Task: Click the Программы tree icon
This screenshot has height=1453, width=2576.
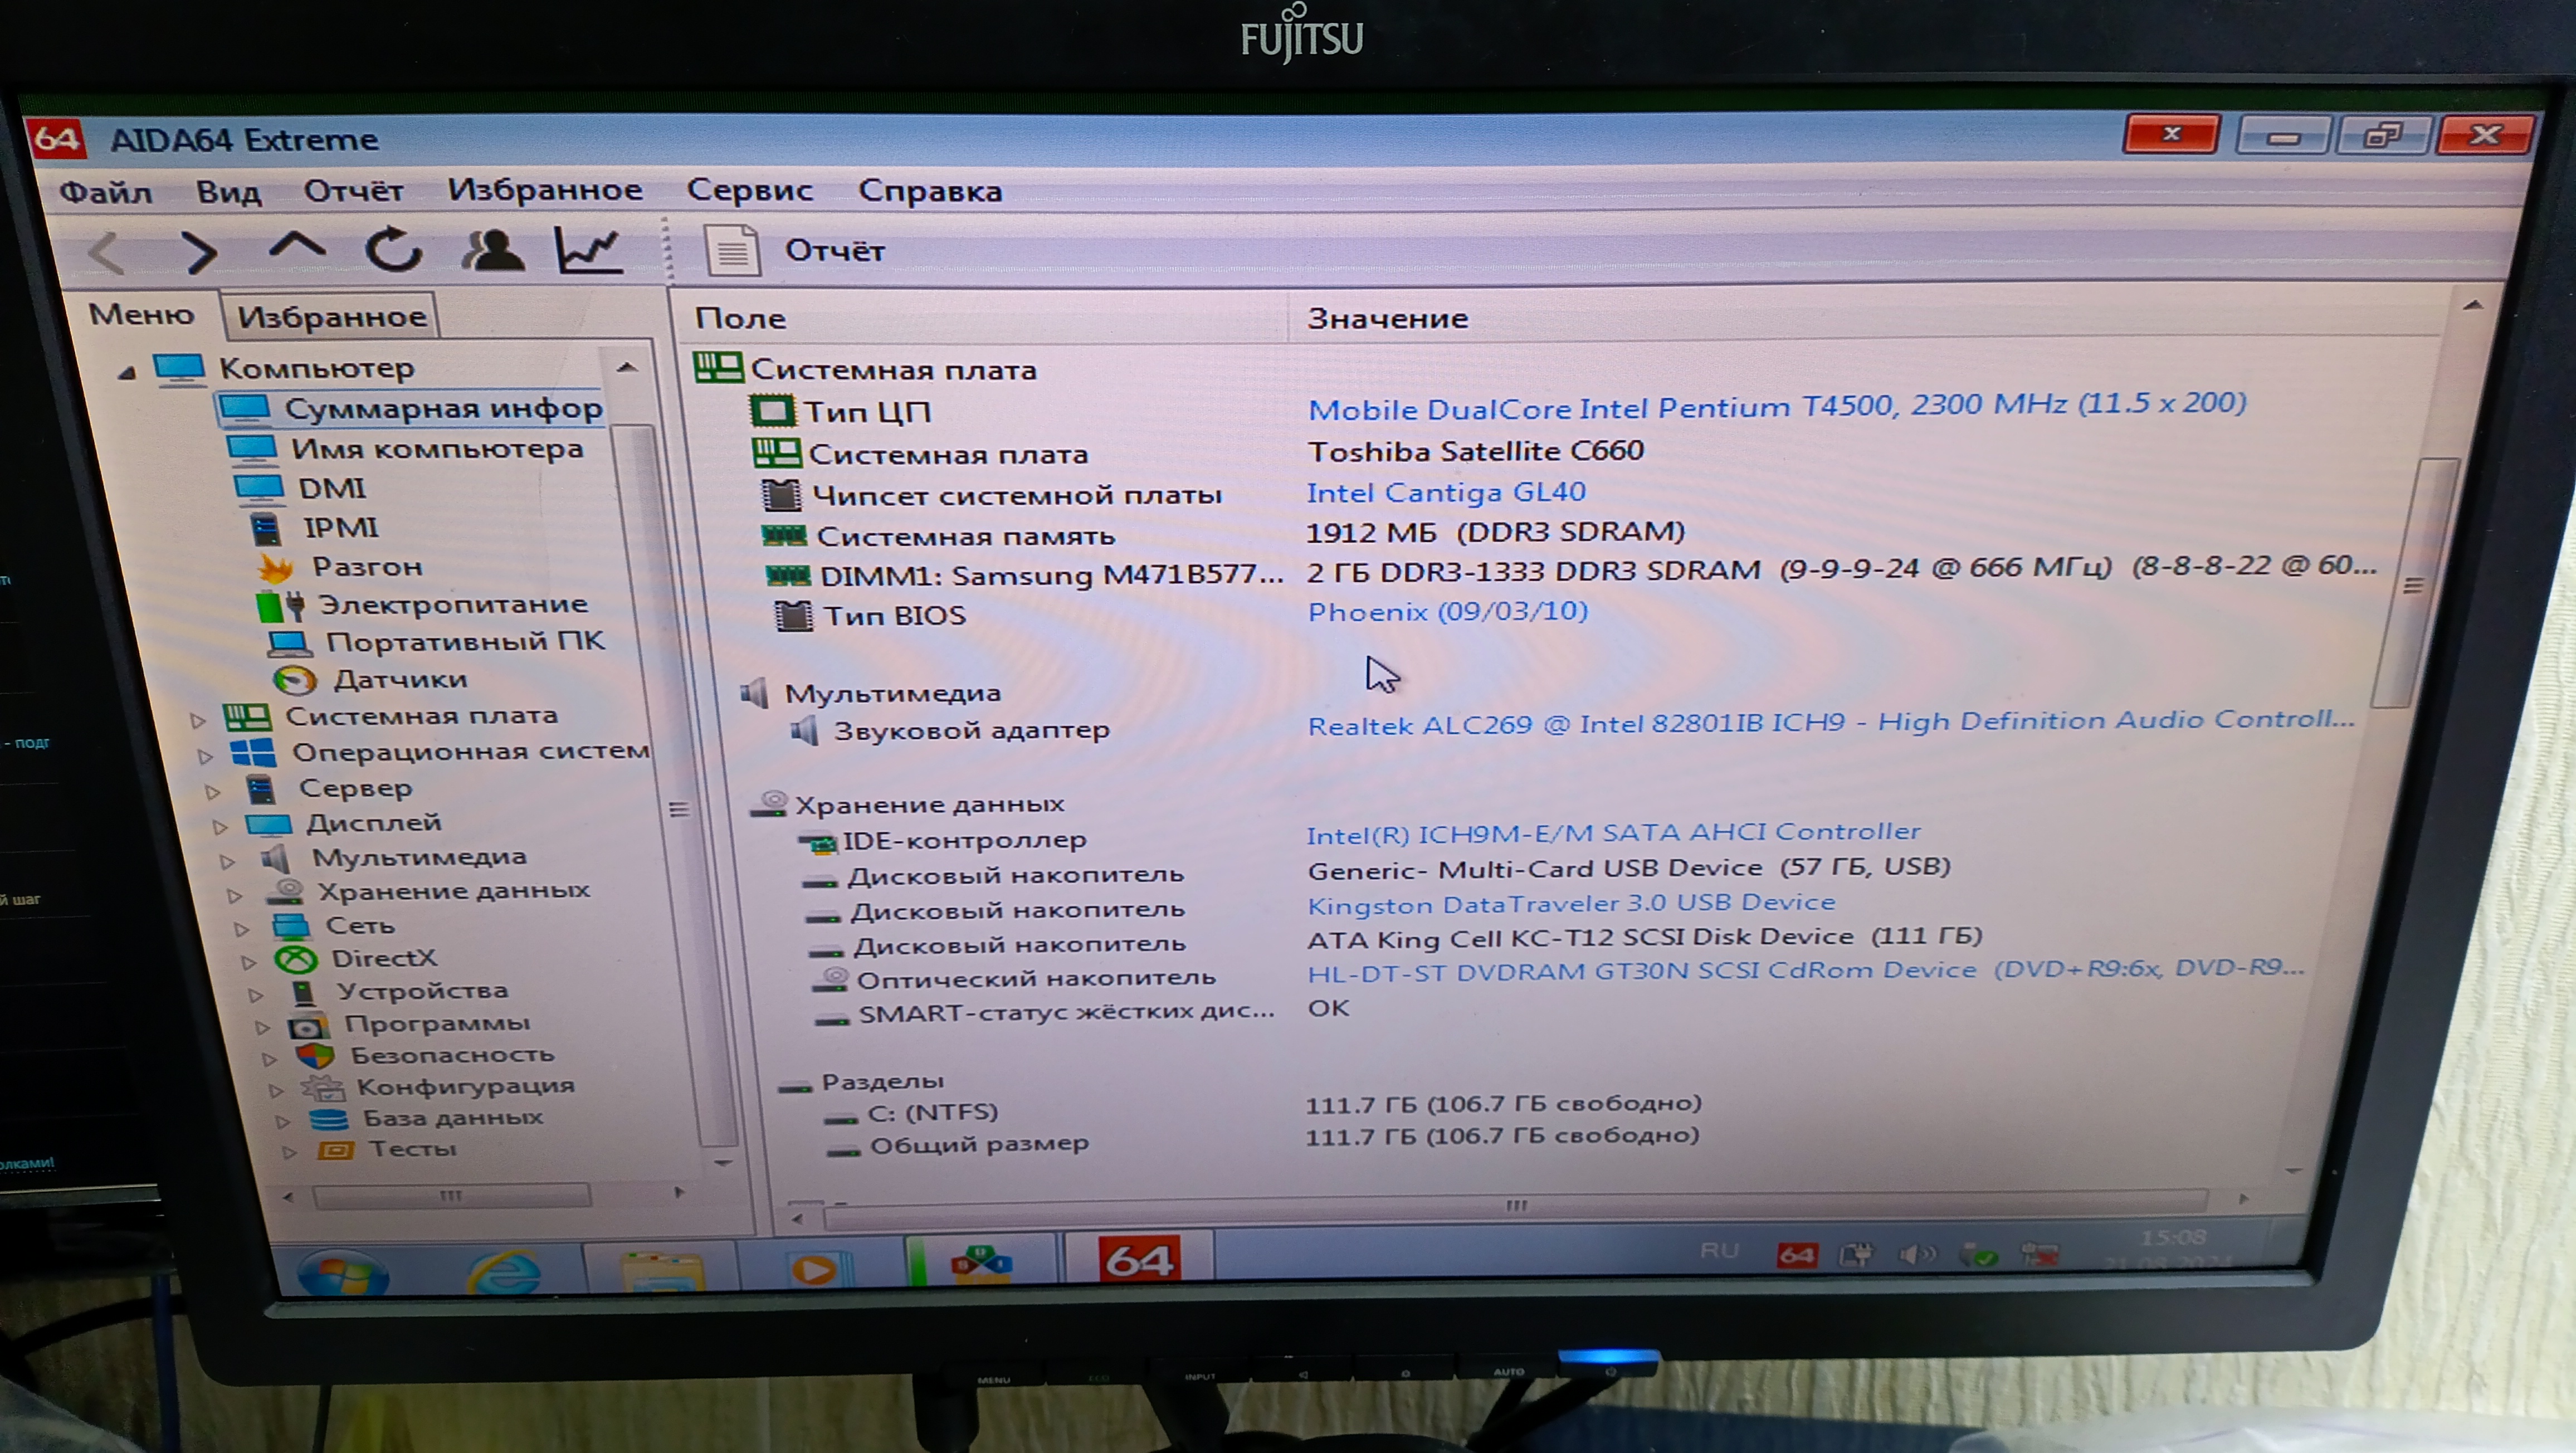Action: tap(308, 1025)
